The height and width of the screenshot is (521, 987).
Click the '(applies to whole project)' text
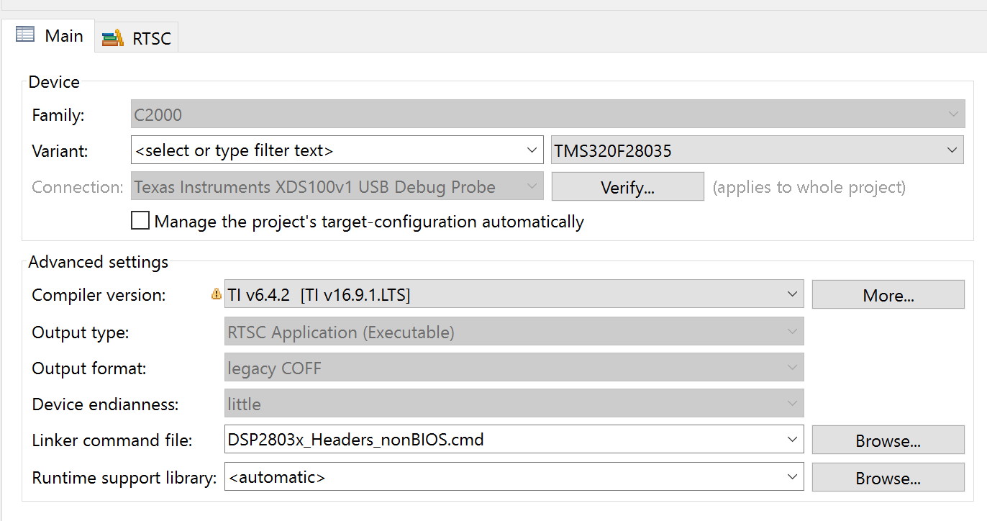tap(809, 187)
